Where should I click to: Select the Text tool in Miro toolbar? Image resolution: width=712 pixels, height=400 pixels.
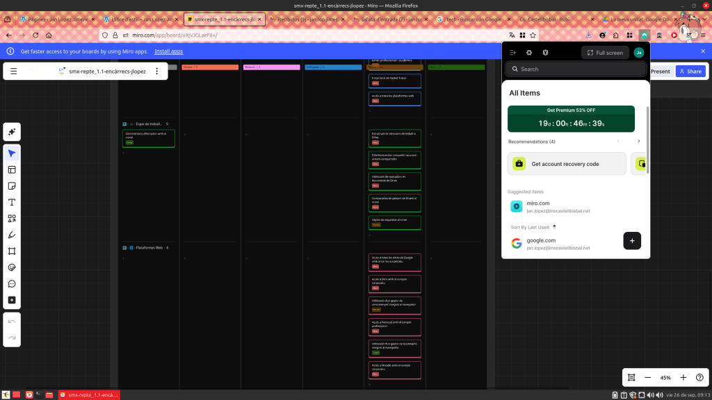click(12, 202)
